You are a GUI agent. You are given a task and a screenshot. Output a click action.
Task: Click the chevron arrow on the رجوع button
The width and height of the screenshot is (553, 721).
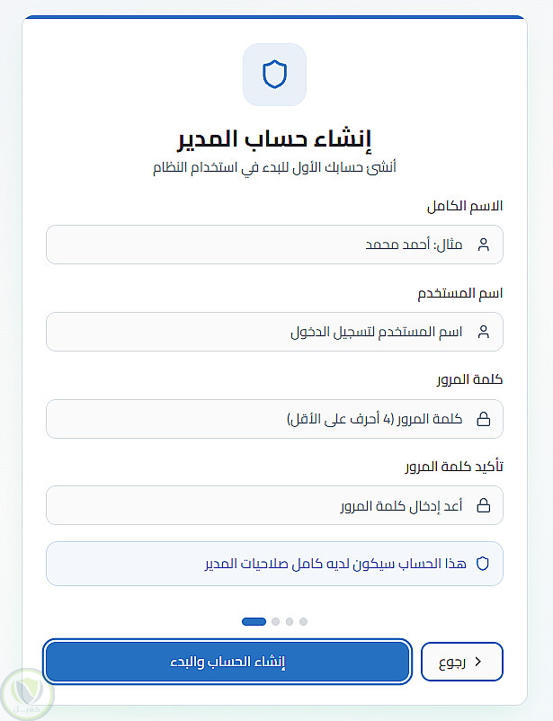click(478, 662)
